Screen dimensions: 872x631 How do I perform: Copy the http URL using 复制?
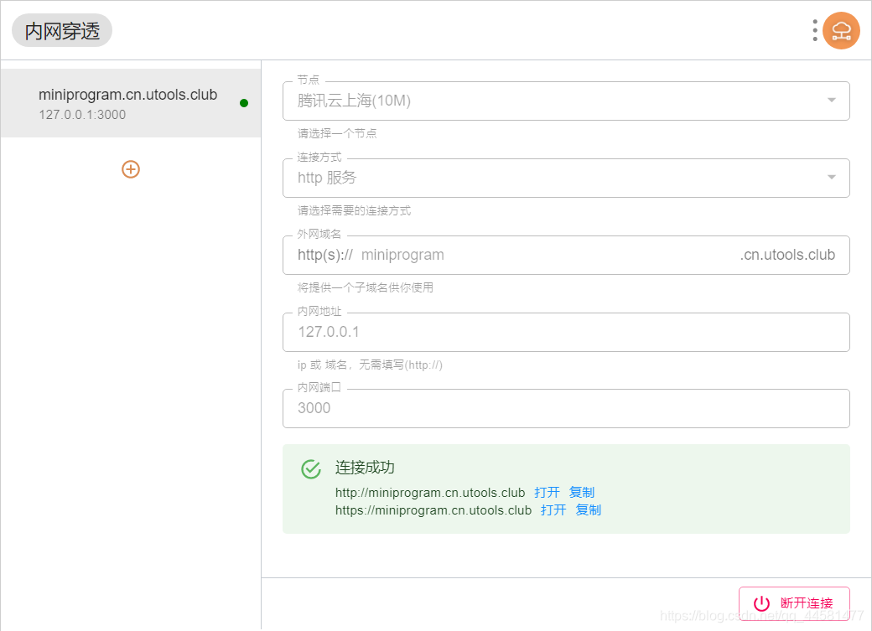581,493
